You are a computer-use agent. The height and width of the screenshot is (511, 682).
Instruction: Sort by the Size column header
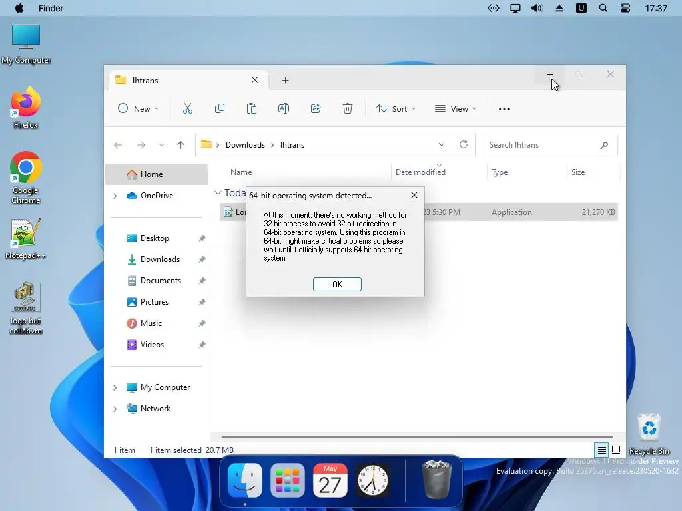point(578,172)
